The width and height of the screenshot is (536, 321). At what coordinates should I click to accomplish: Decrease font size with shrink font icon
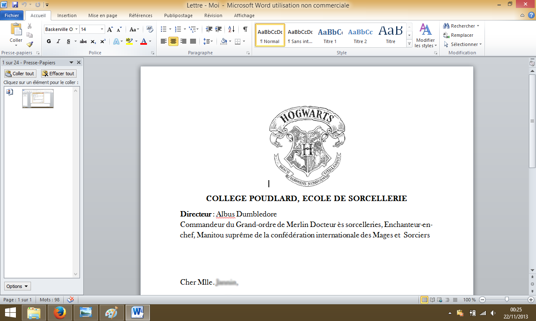pyautogui.click(x=119, y=29)
